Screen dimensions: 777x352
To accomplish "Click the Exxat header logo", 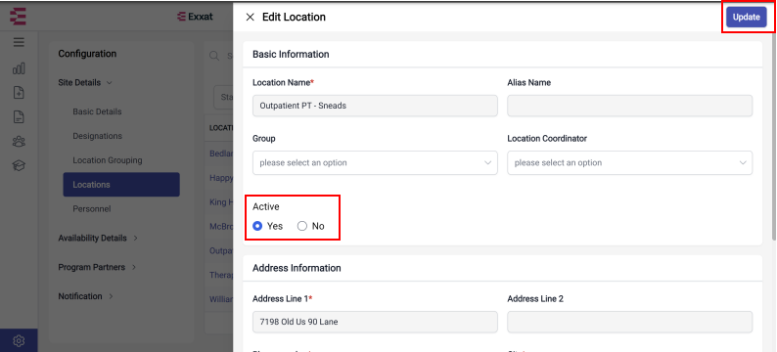I will click(x=195, y=17).
